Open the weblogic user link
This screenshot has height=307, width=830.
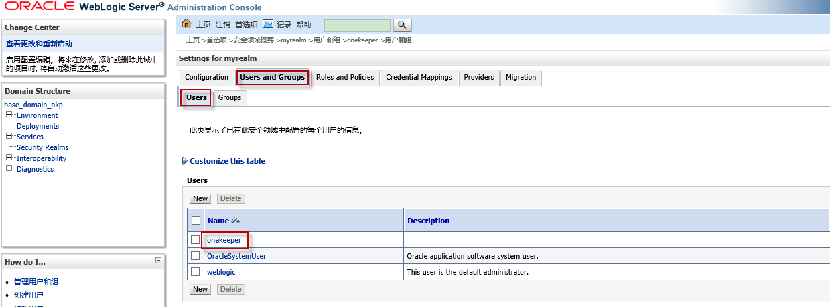tap(221, 272)
